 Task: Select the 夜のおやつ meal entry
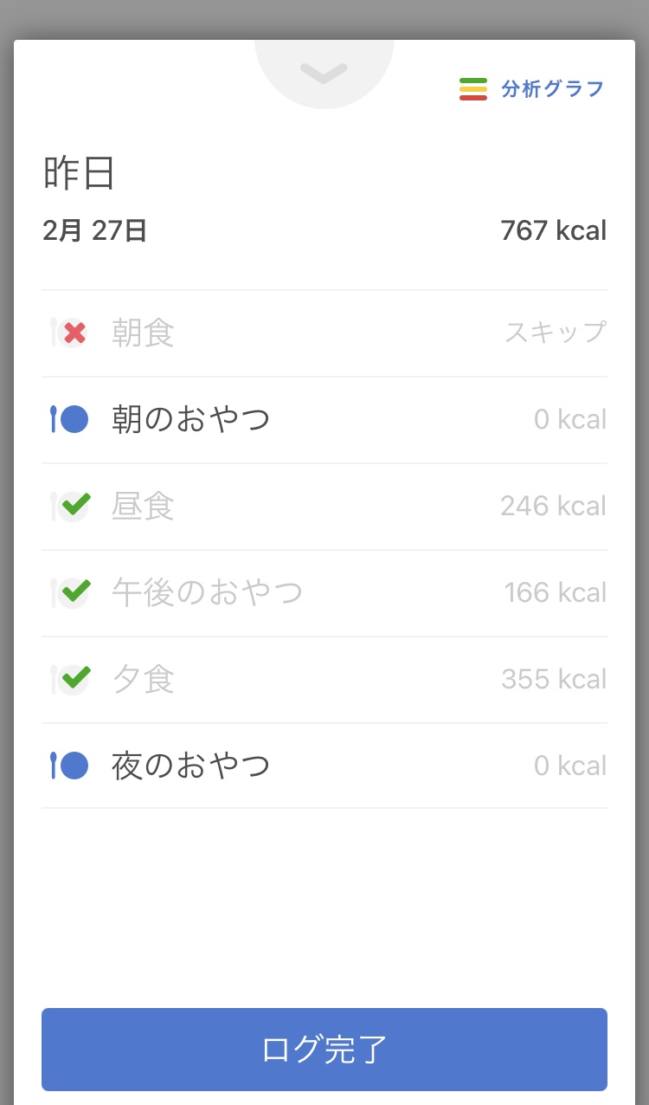pos(190,766)
